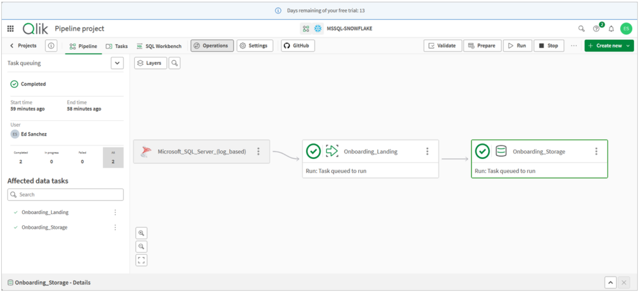Open options for Onboarding_Landing in affected tasks
The height and width of the screenshot is (292, 639).
tap(115, 212)
